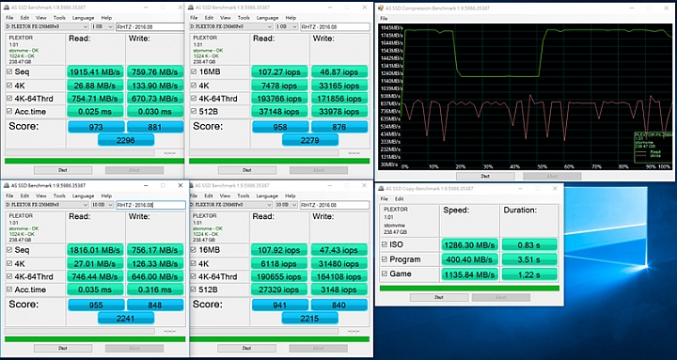
Task: Click title bar app icon, window scoring 2215
Action: [192, 185]
